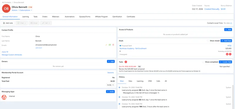235x109 pixels.
Task: Click the timeline marker for priority 100 entry
Action: [119, 104]
